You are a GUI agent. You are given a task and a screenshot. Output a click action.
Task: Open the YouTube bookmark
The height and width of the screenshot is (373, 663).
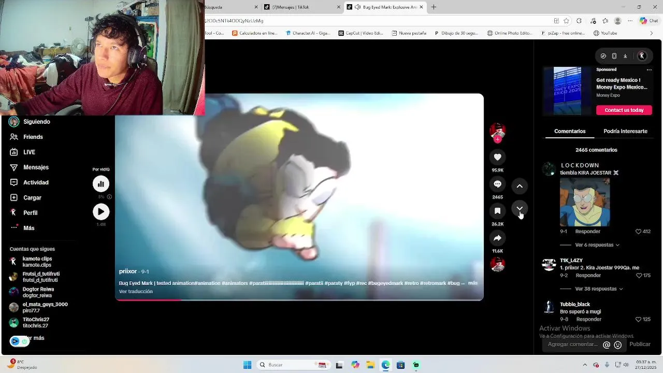[605, 33]
